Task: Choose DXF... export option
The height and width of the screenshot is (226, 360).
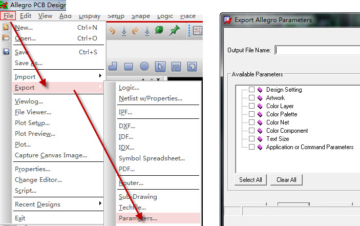Action: (126, 126)
